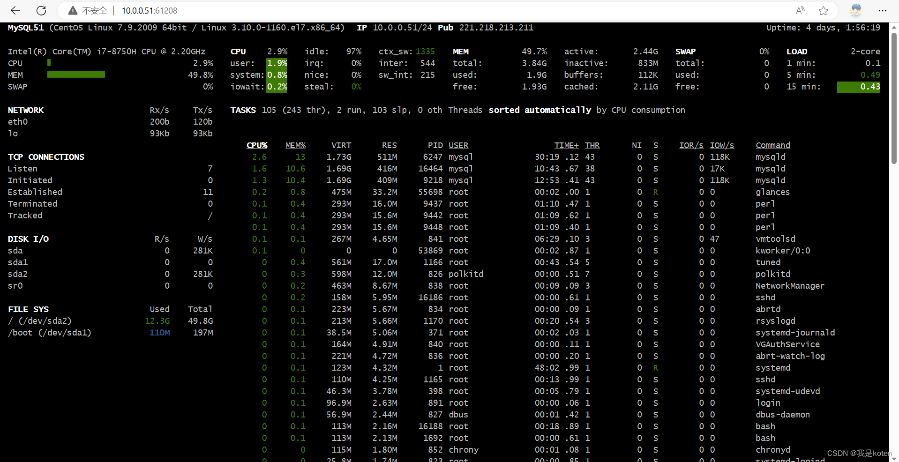Click the not-secure warning triangle icon
The width and height of the screenshot is (899, 462).
73,10
